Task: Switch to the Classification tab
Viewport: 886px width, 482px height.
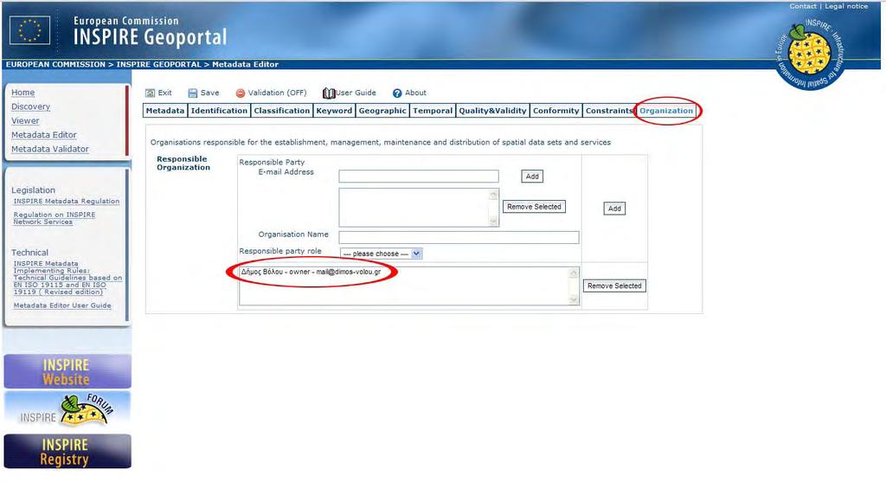Action: pyautogui.click(x=281, y=111)
